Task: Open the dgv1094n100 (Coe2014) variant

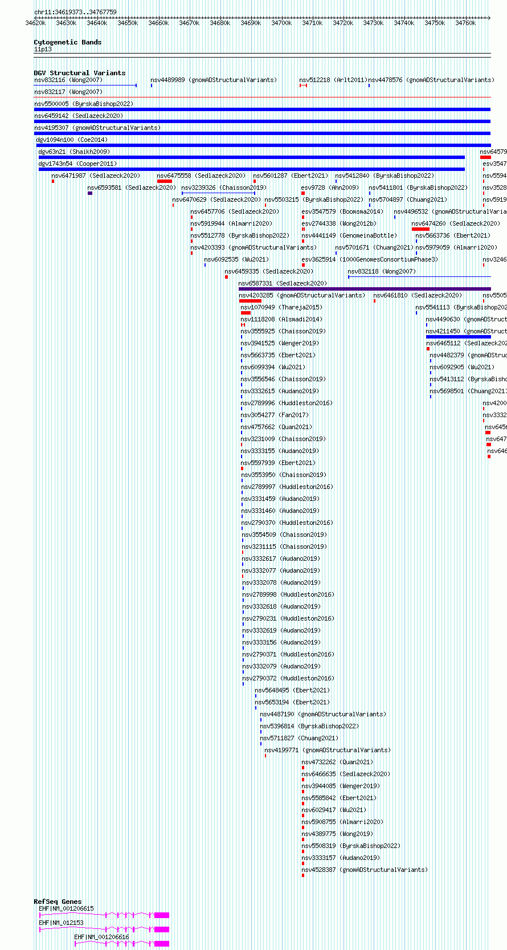Action: [72, 140]
